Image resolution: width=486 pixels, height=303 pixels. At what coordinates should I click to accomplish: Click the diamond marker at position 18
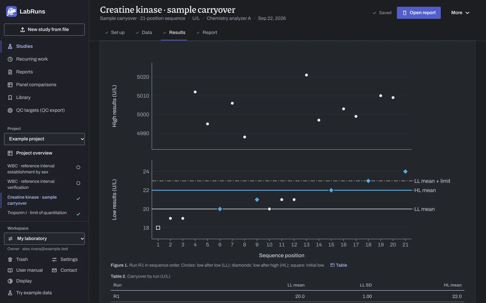click(368, 181)
